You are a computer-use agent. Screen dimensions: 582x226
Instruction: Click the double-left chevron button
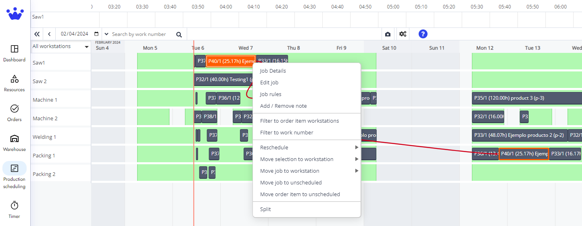click(37, 34)
